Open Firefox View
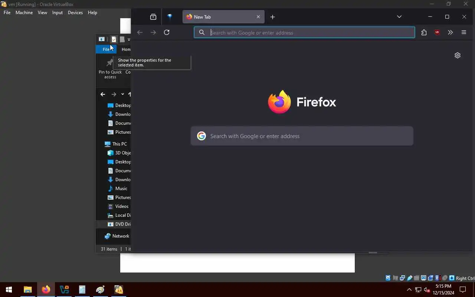 153,17
